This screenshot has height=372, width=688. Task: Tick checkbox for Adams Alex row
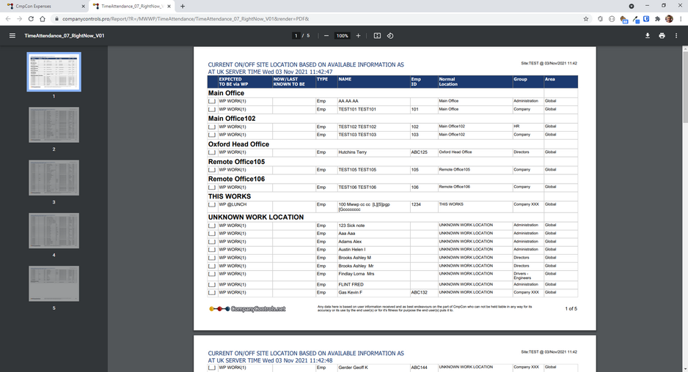tap(212, 242)
